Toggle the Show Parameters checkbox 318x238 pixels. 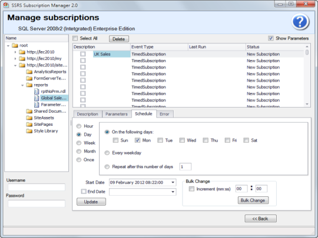pyautogui.click(x=271, y=38)
